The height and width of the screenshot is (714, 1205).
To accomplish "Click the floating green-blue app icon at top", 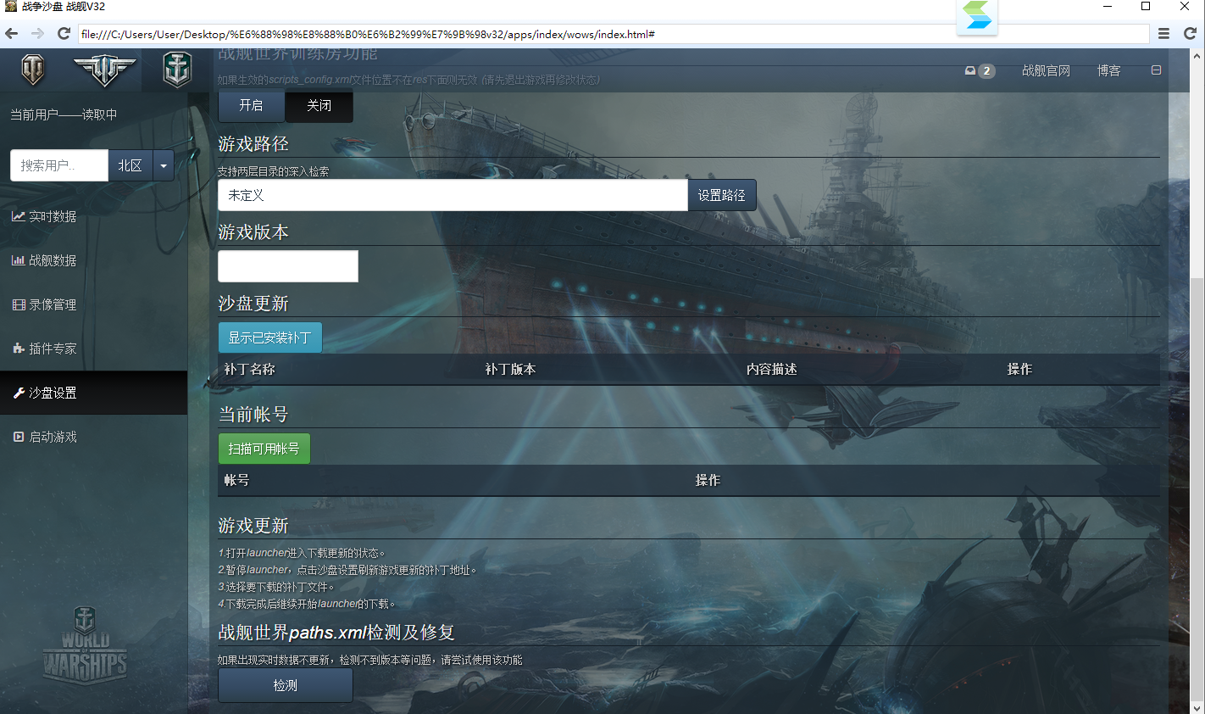I will click(977, 16).
